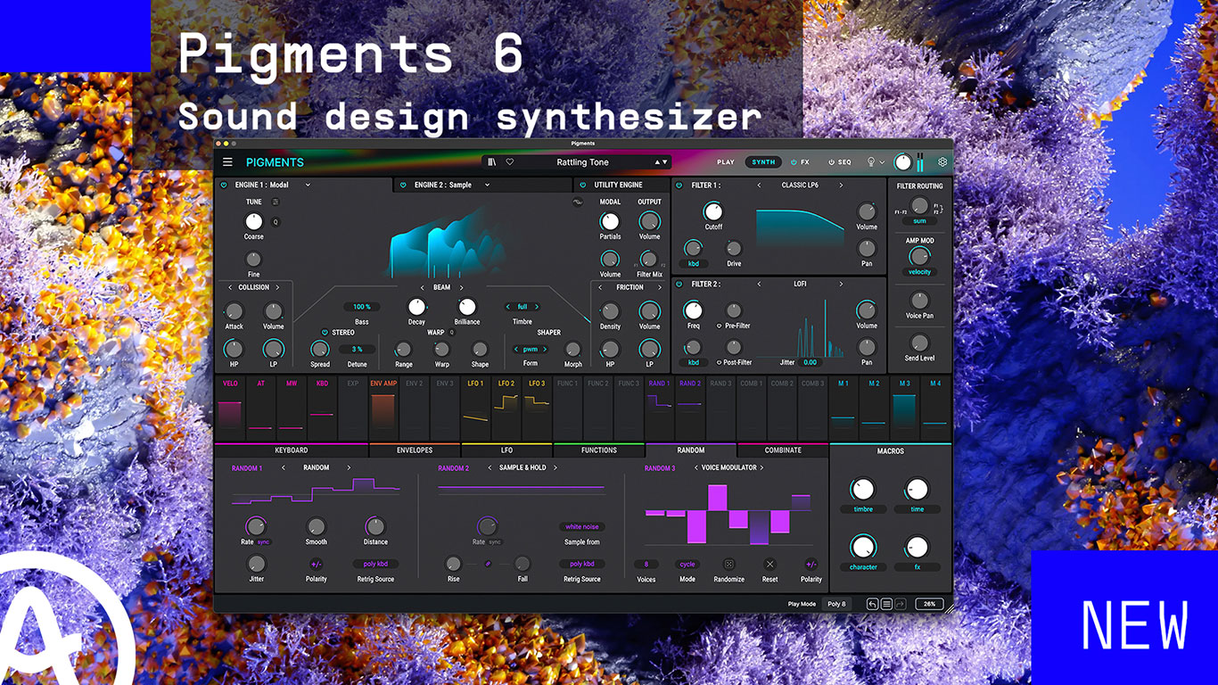Click the Rise-Fall link icon in Random 2
1218x685 pixels.
[x=488, y=564]
